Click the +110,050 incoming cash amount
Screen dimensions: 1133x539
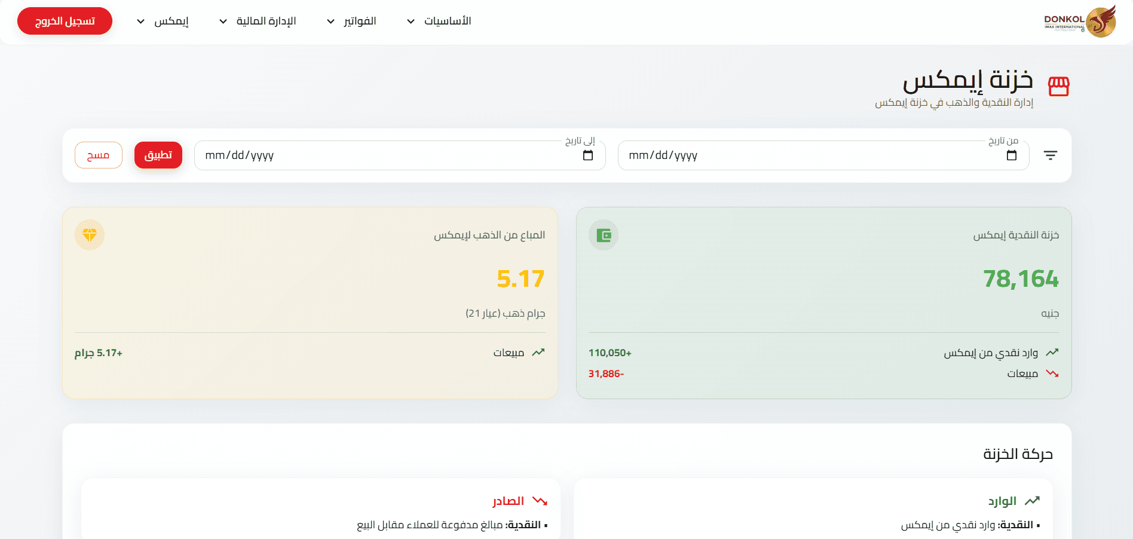tap(610, 353)
